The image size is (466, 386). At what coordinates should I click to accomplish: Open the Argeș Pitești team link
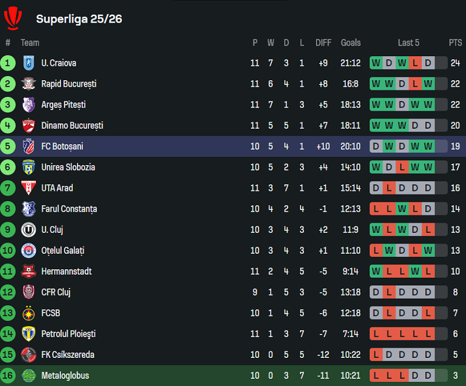63,105
